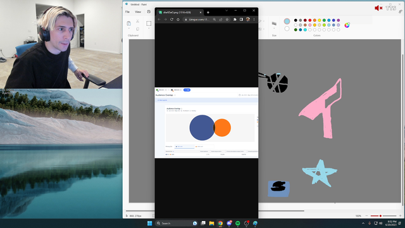The image size is (405, 228).
Task: Open the clock and date in the taskbar
Action: pos(391,223)
